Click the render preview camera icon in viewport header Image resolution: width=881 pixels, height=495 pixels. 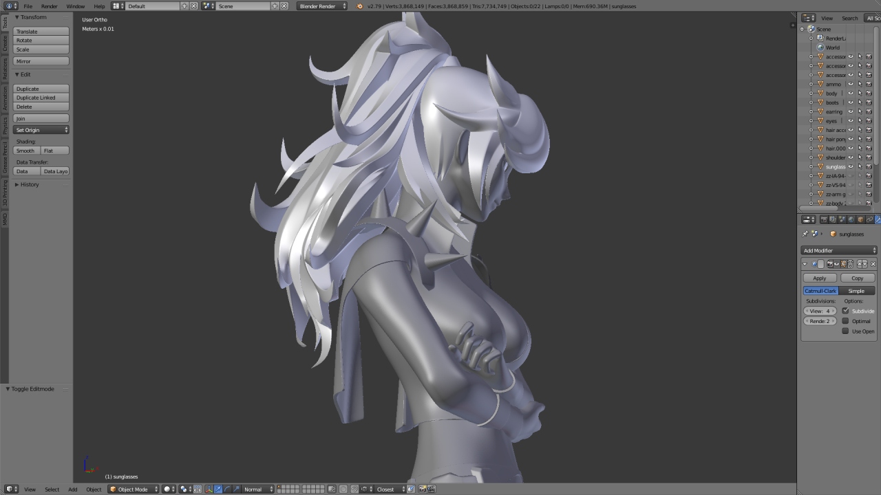[x=422, y=489]
